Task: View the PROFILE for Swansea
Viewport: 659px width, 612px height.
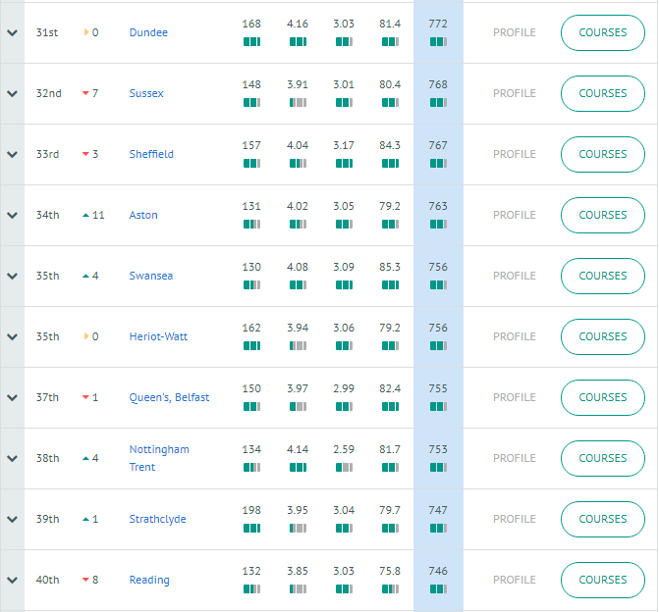Action: click(x=515, y=276)
